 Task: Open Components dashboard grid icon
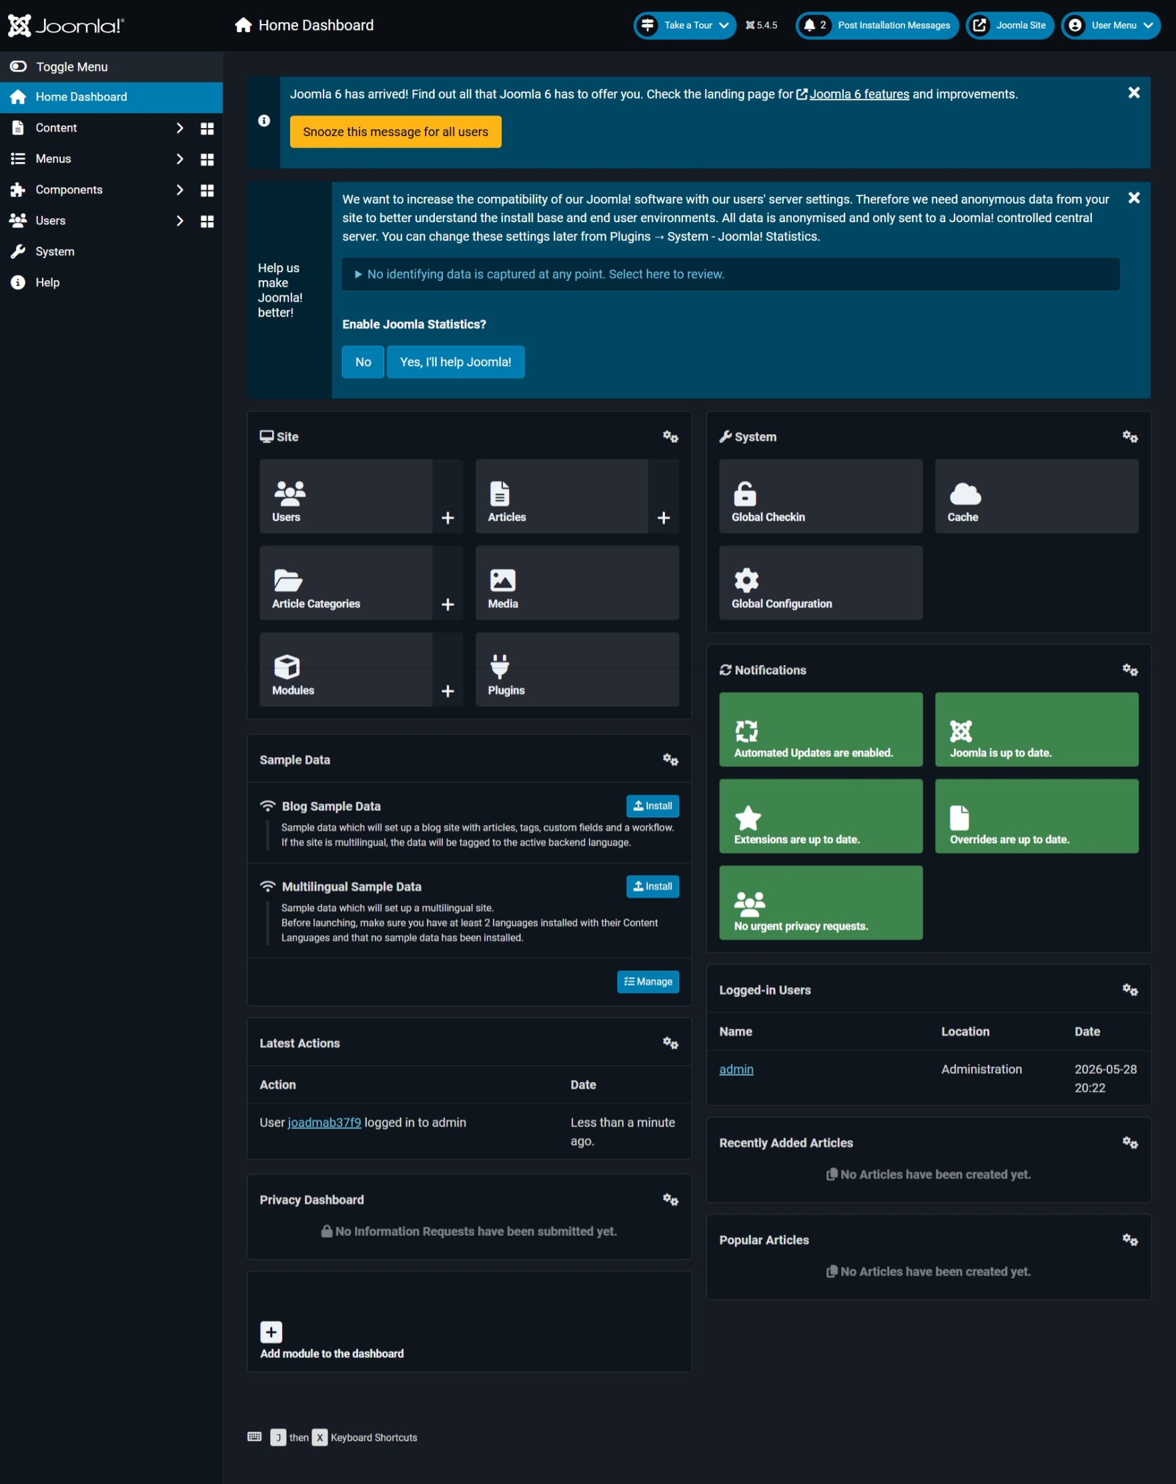pyautogui.click(x=207, y=191)
